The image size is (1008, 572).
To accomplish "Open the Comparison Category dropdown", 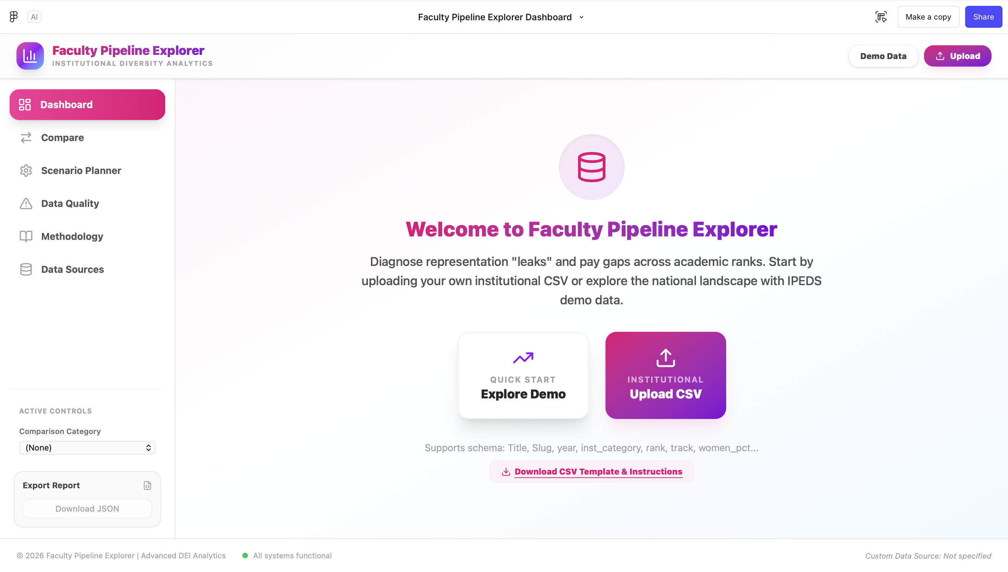I will [87, 448].
